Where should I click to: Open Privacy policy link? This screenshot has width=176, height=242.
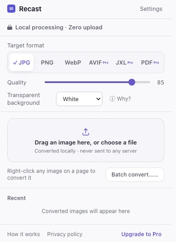pyautogui.click(x=65, y=234)
